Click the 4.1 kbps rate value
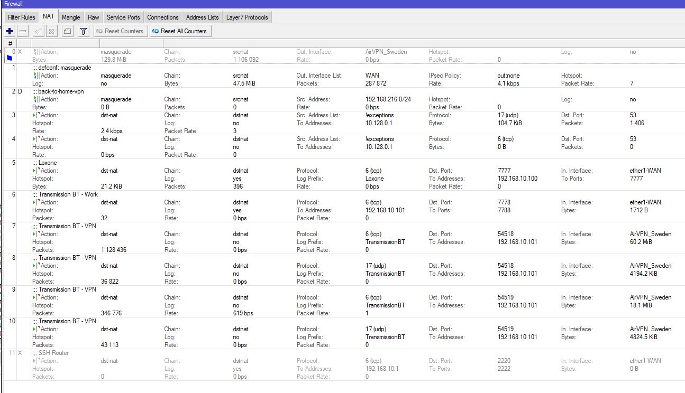This screenshot has width=685, height=393. (x=508, y=83)
